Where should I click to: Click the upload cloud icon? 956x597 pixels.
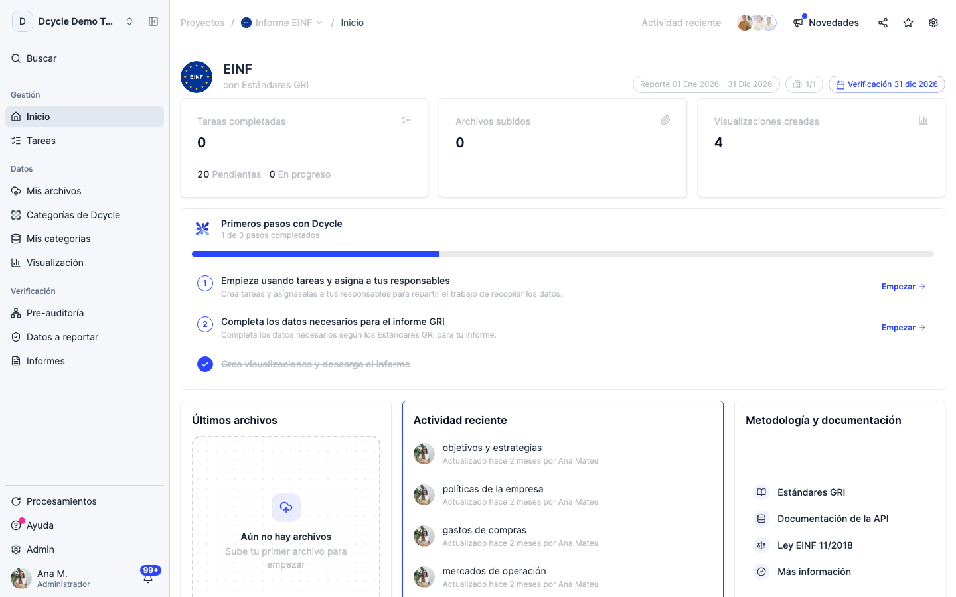pyautogui.click(x=286, y=507)
